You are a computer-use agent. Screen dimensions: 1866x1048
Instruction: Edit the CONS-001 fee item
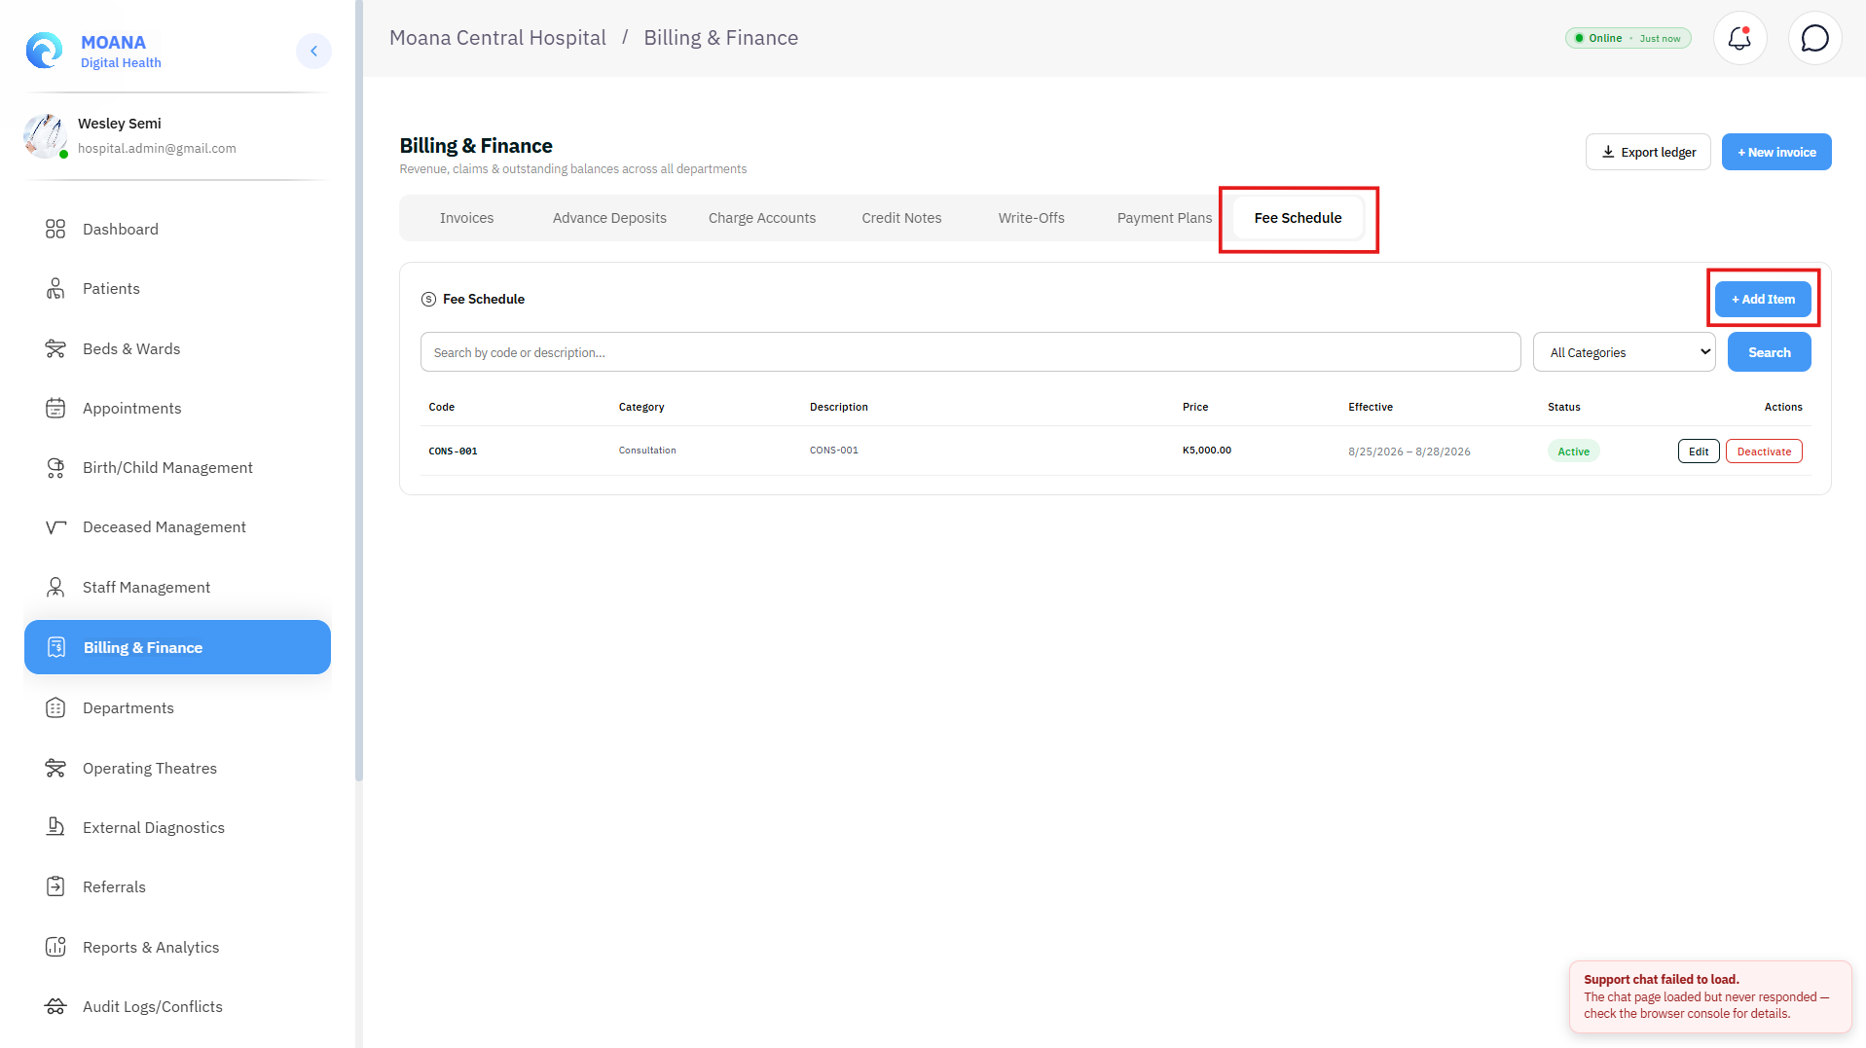[1699, 452]
